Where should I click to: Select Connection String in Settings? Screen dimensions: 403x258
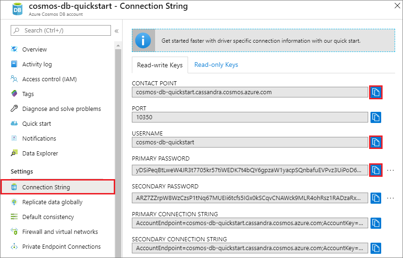coord(58,187)
